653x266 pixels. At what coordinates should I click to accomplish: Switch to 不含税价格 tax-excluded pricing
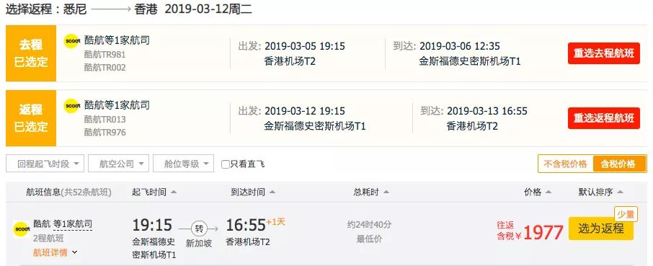click(x=566, y=164)
